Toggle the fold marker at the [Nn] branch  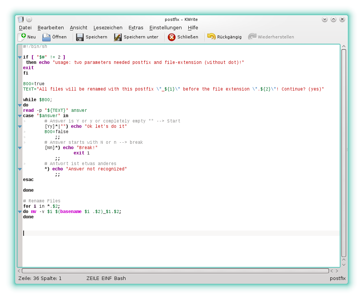(19, 148)
